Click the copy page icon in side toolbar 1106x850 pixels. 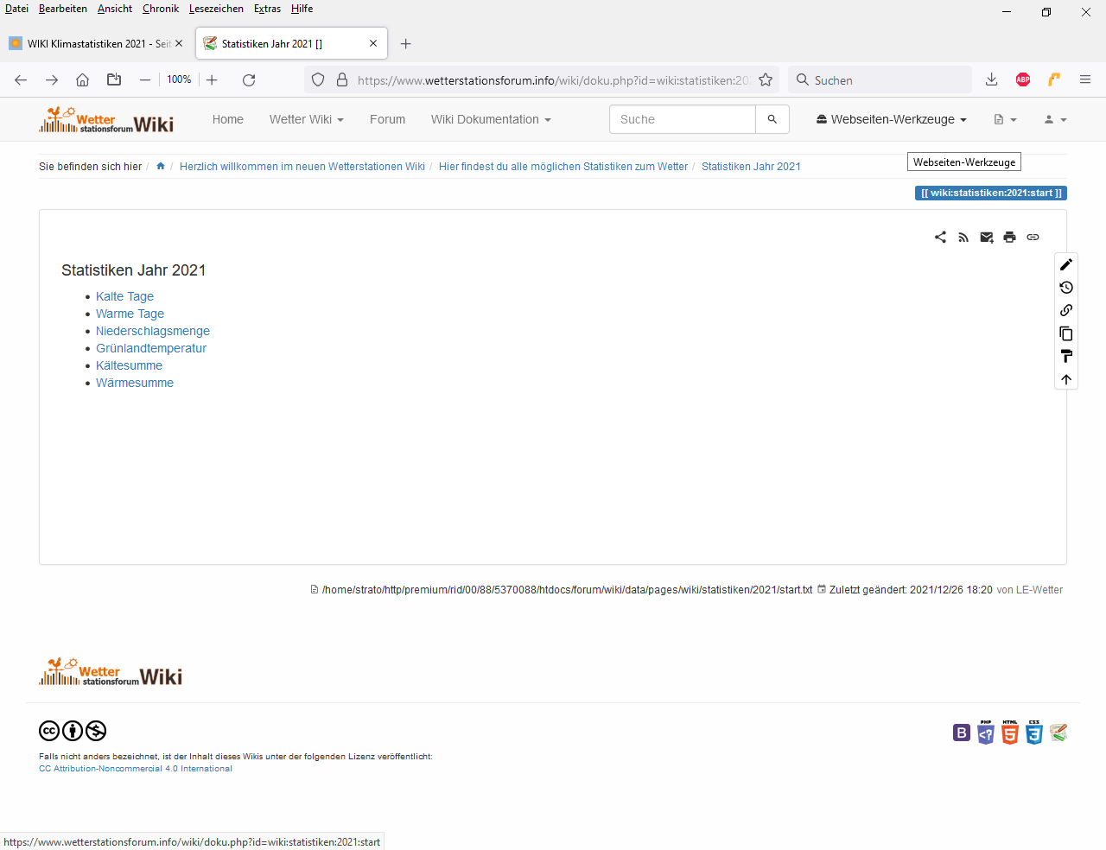click(1066, 333)
